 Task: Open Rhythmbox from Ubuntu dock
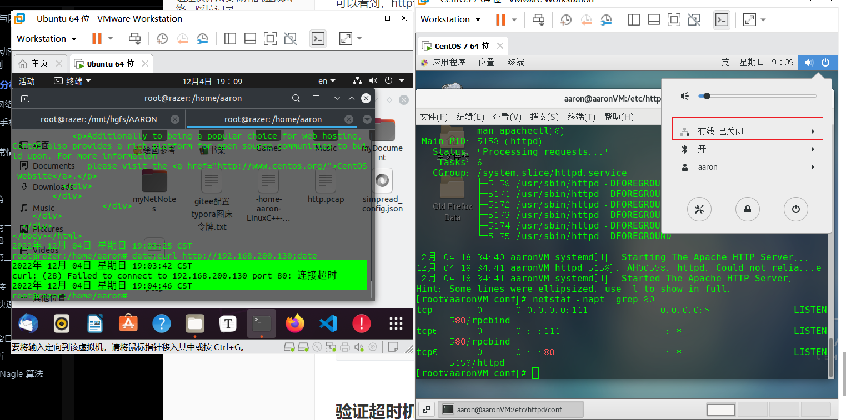click(x=62, y=323)
